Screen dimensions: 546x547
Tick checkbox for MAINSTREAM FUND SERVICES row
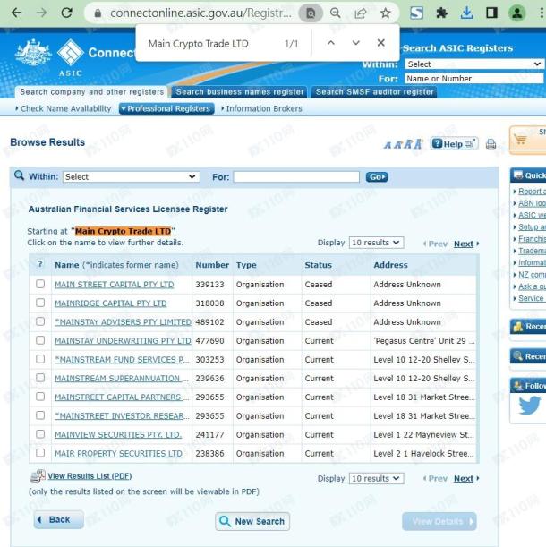40,359
